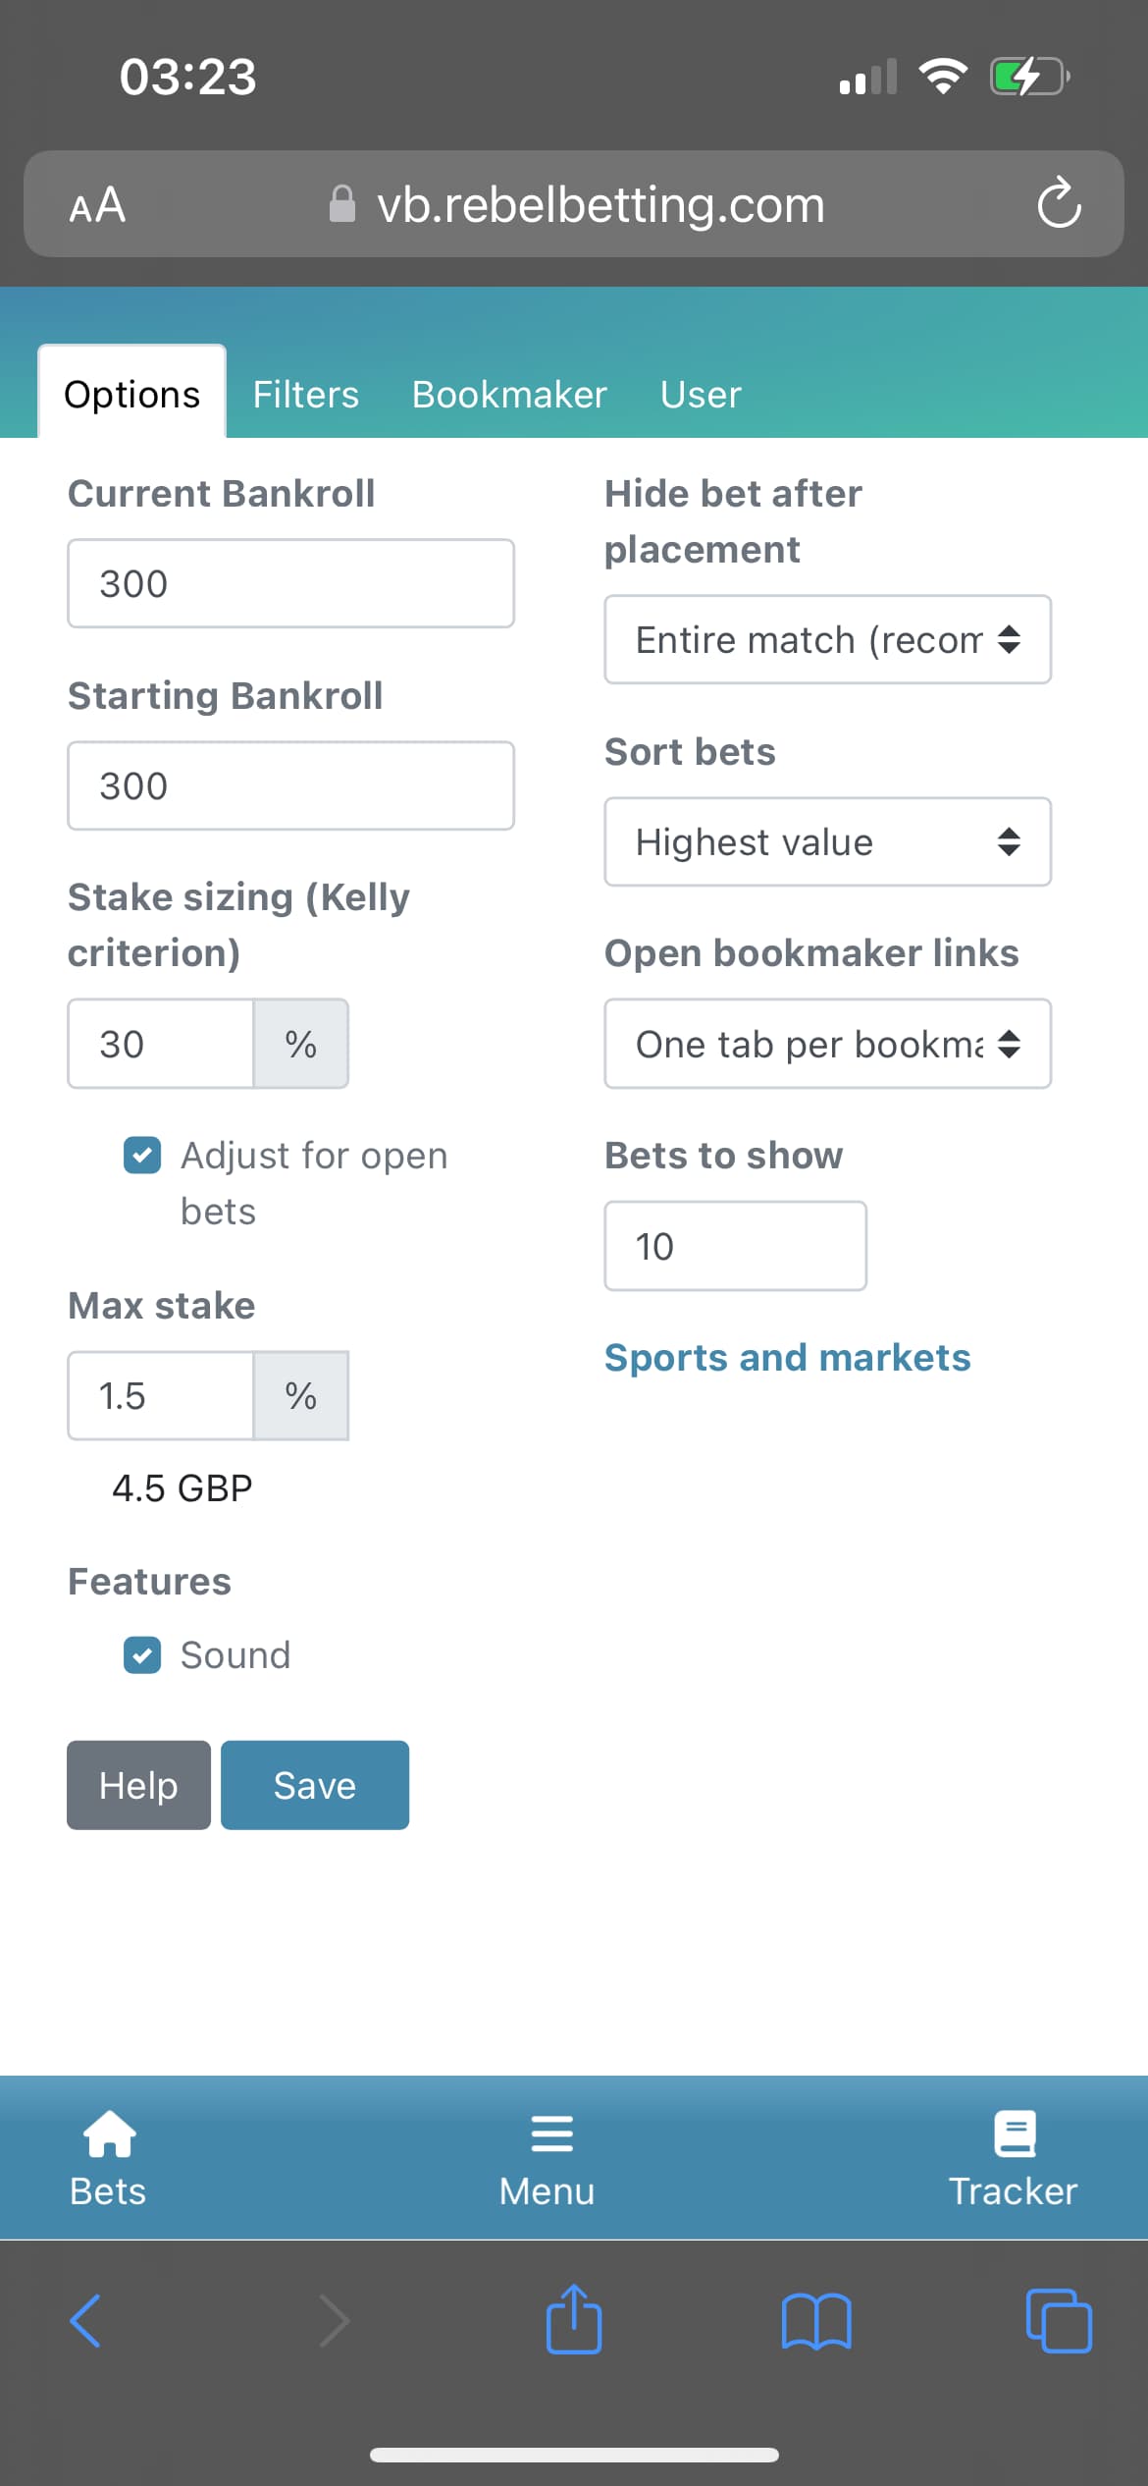Toggle the Sound feature checkbox
This screenshot has height=2486, width=1148.
point(142,1655)
